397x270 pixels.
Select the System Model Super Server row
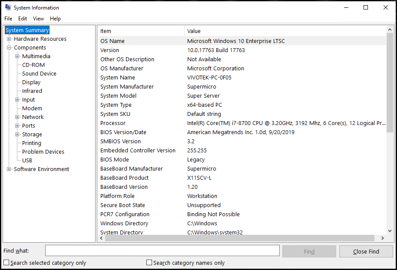tap(242, 95)
